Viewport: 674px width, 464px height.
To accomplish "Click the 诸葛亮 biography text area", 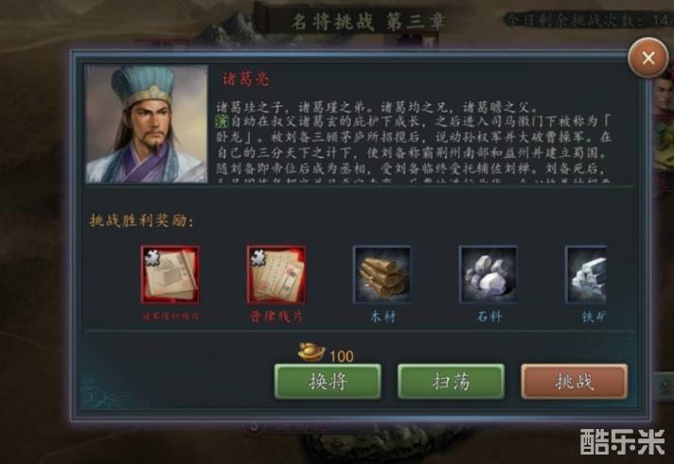I will tap(414, 142).
